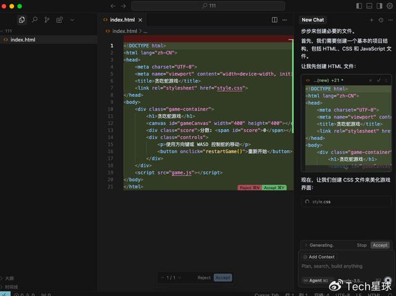Expand additional sidebar views chevron
This screenshot has height=296, width=396.
click(72, 20)
